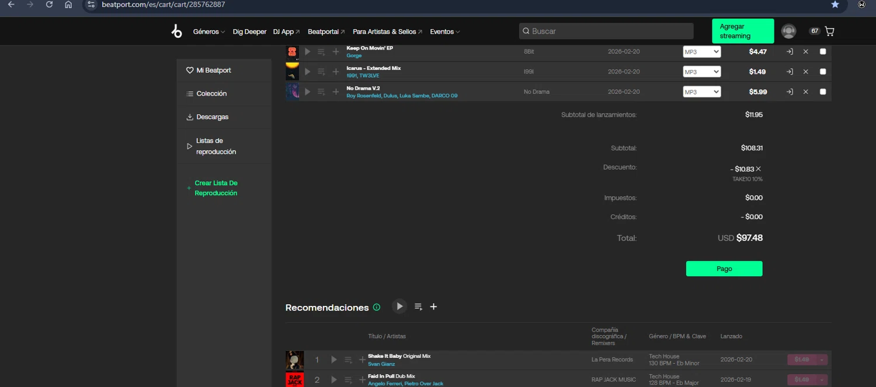Play the Keep On Movin' EP release
Viewport: 876px width, 387px height.
[x=307, y=52]
